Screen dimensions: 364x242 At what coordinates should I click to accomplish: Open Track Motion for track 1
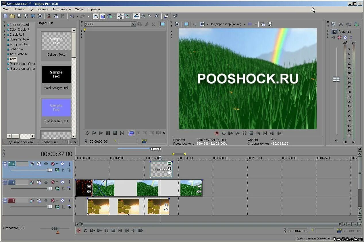pyautogui.click(x=39, y=164)
